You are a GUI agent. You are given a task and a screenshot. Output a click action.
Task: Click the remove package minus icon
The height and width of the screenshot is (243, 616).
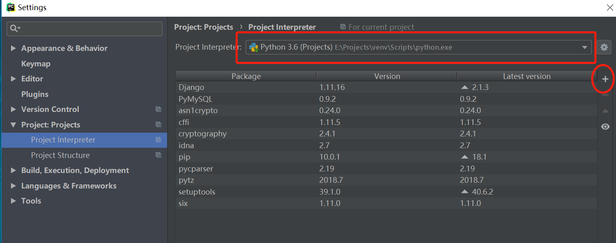pos(605,95)
